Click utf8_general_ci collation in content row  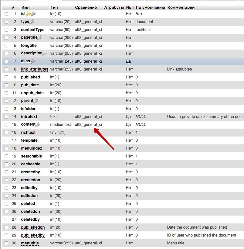88,125
